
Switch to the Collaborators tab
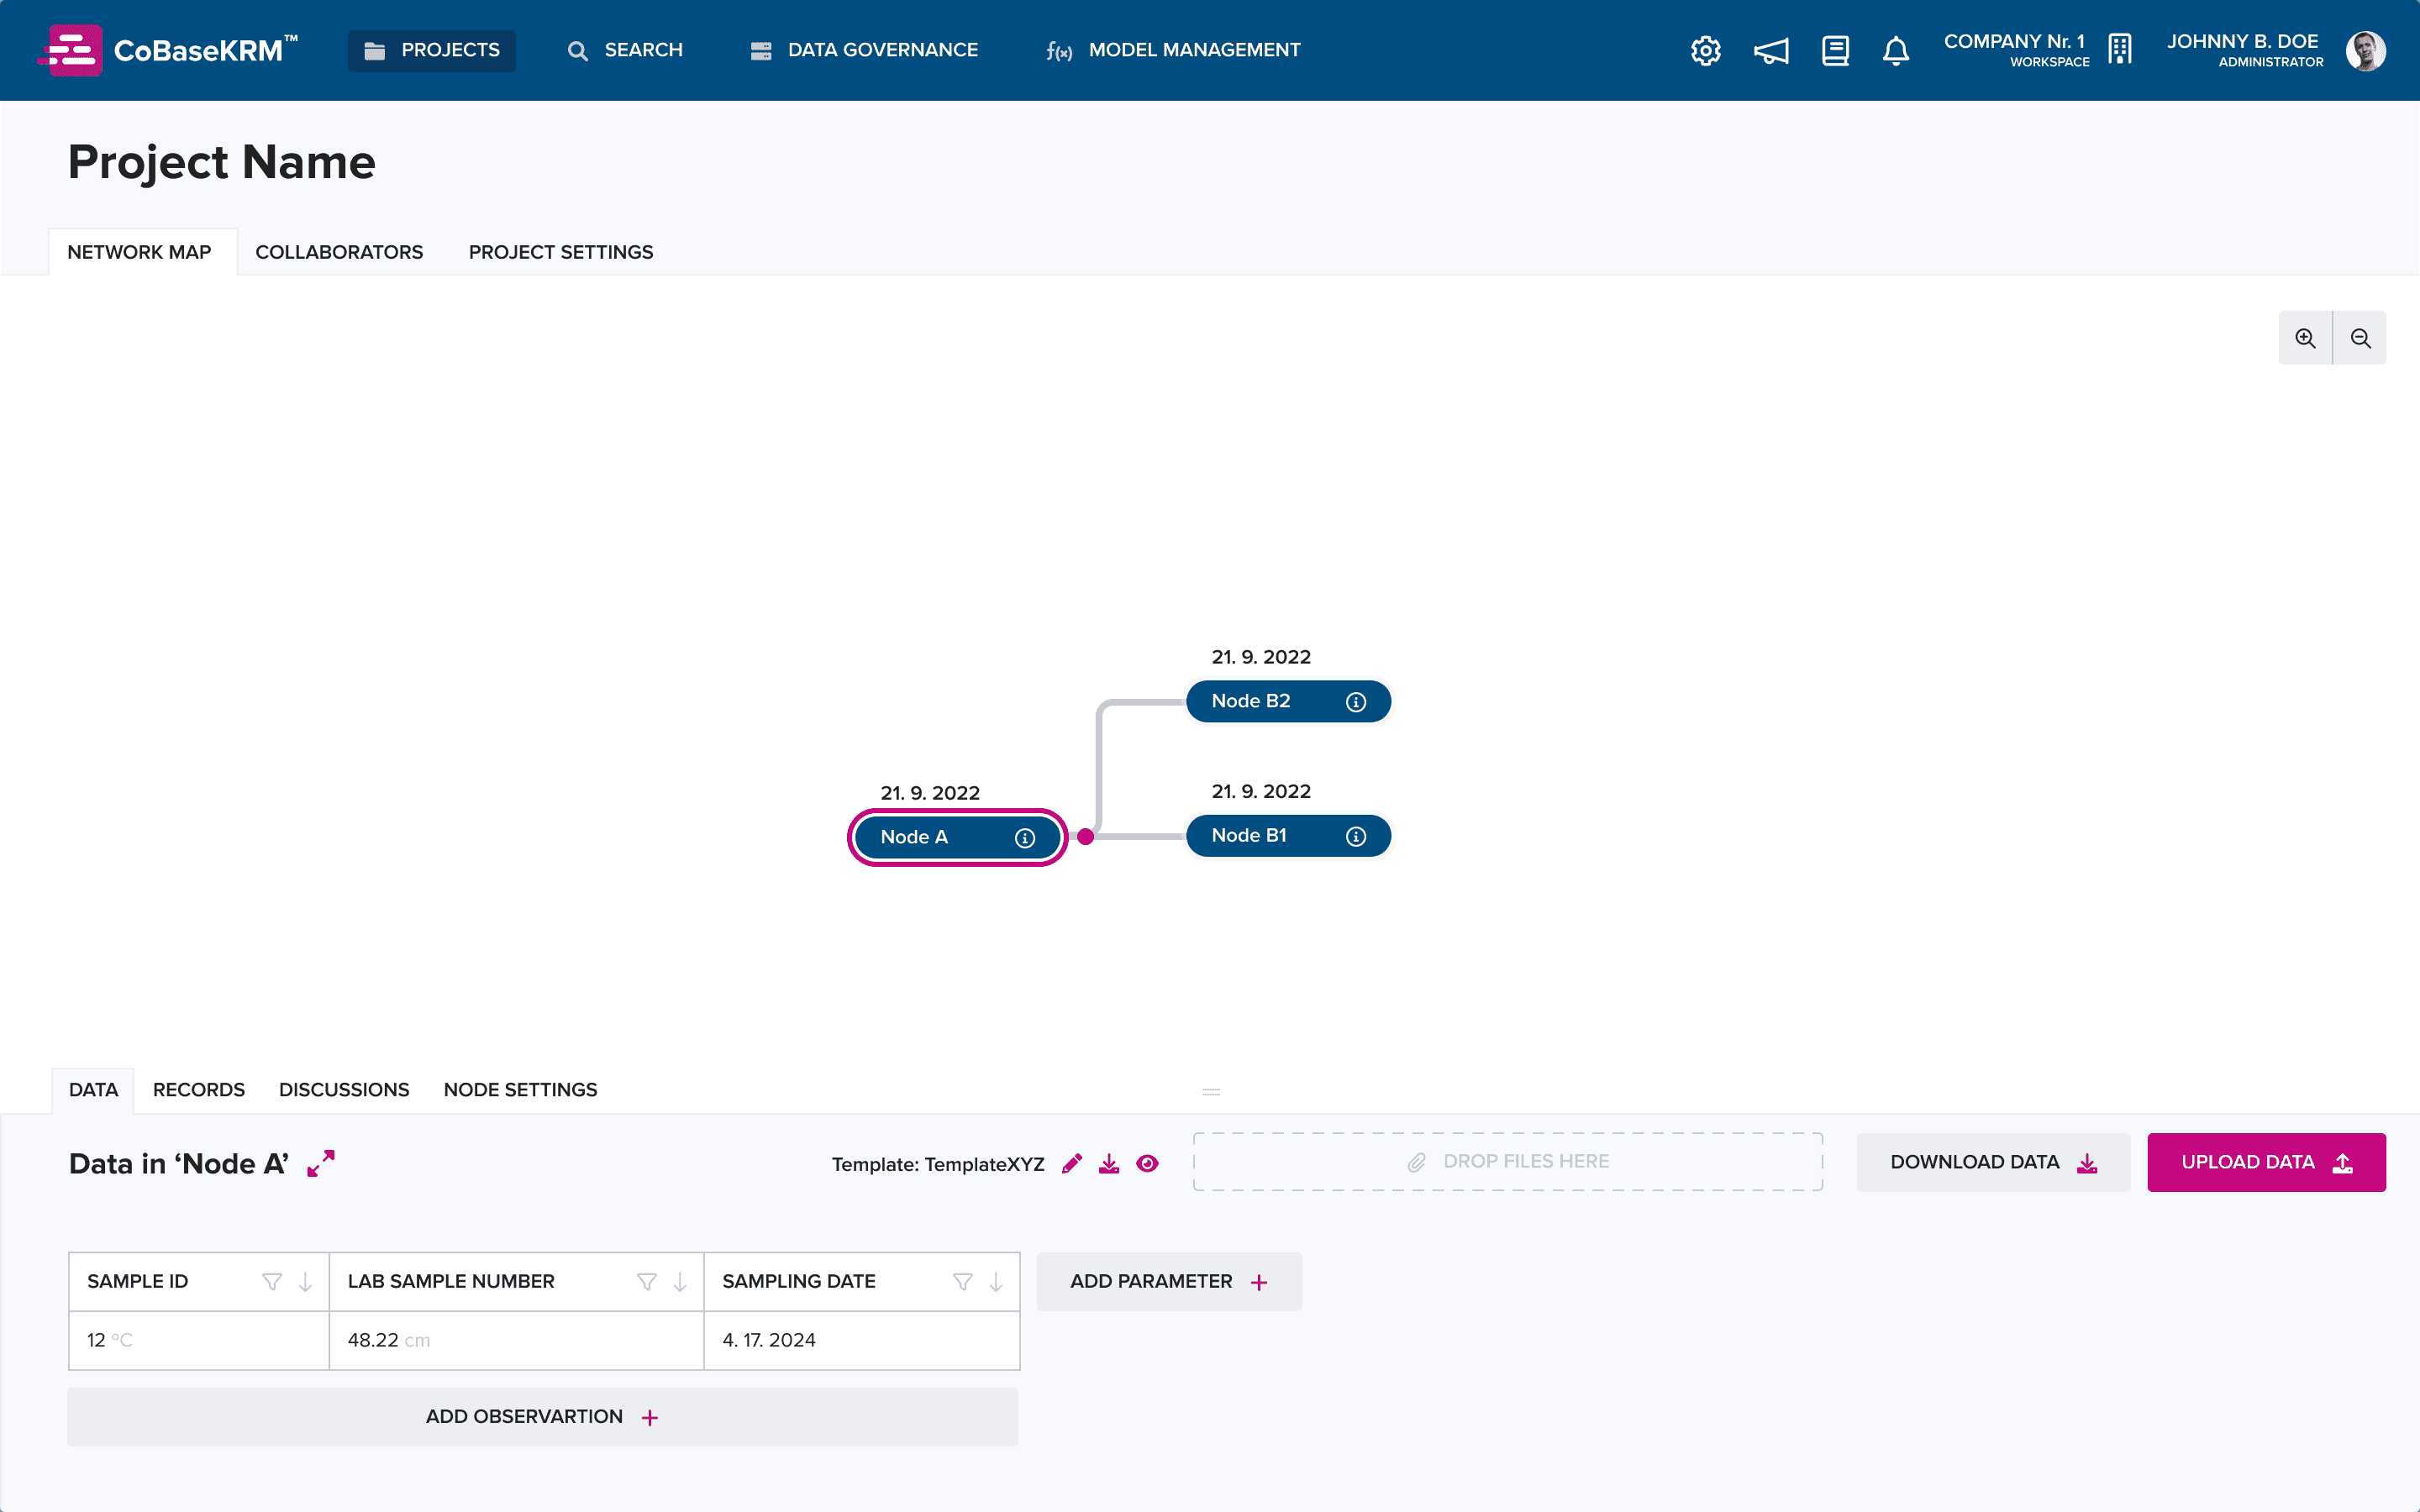[339, 252]
